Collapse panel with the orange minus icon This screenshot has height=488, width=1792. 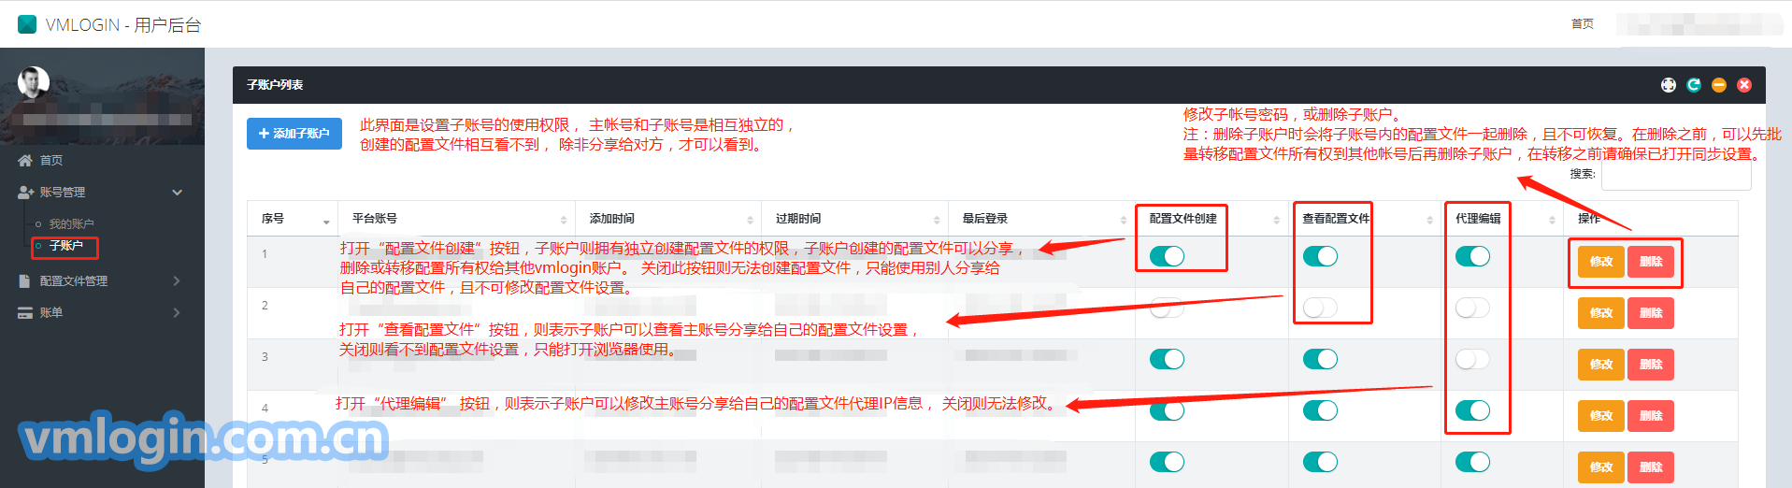(x=1719, y=85)
